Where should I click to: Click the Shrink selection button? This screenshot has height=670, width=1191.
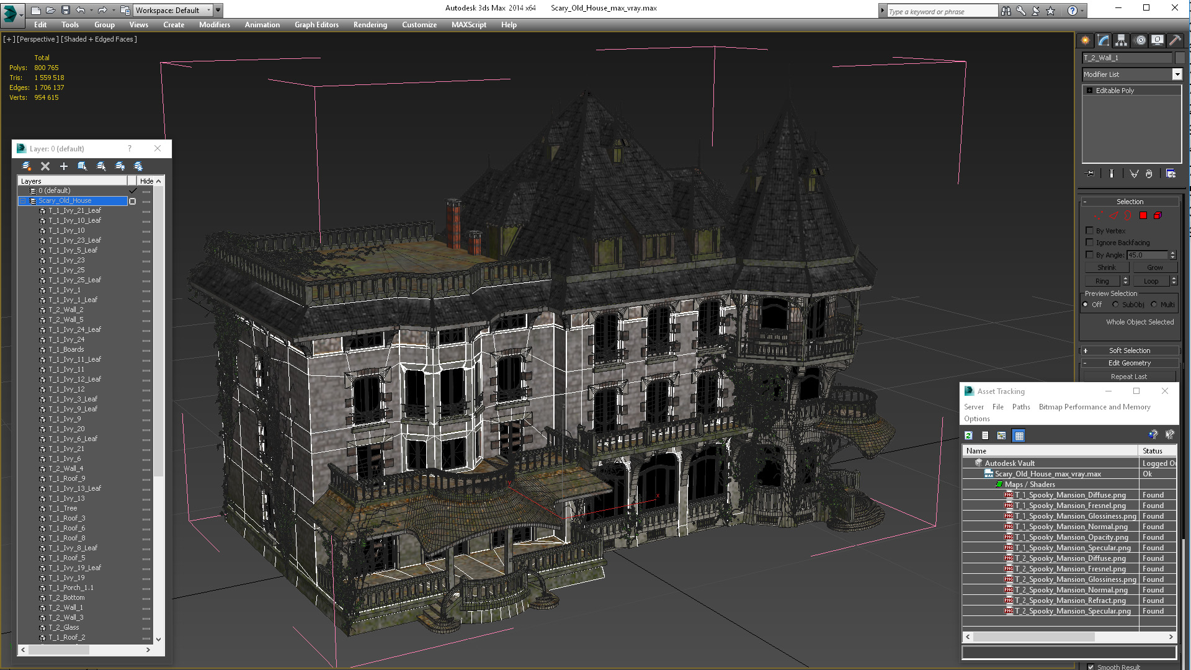click(x=1107, y=267)
